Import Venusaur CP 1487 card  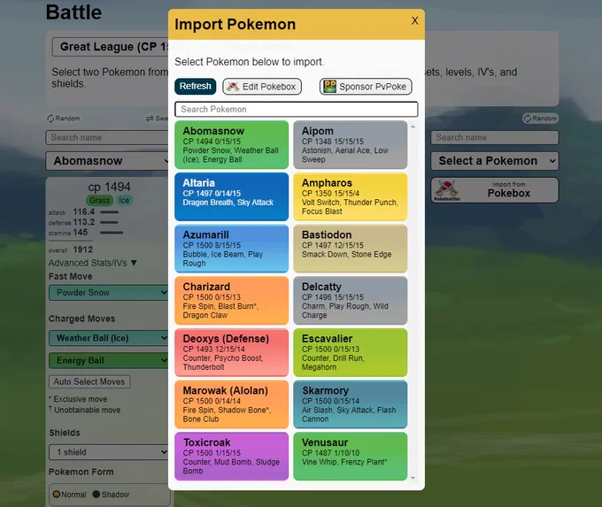coord(351,457)
